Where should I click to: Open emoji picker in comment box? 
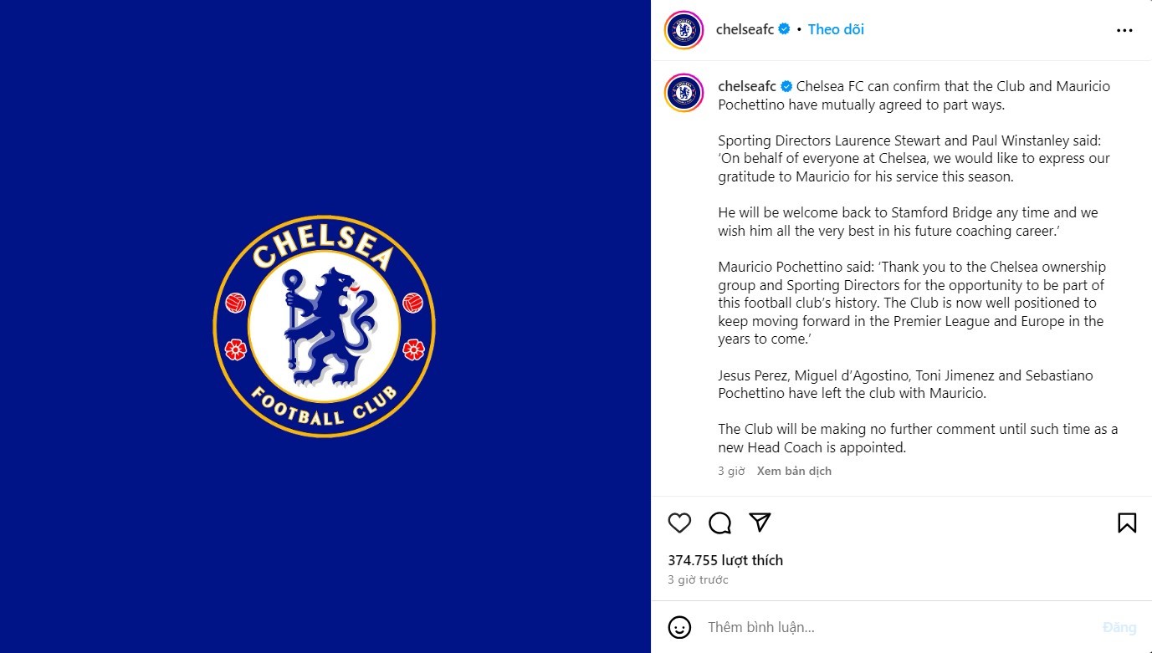pos(679,627)
